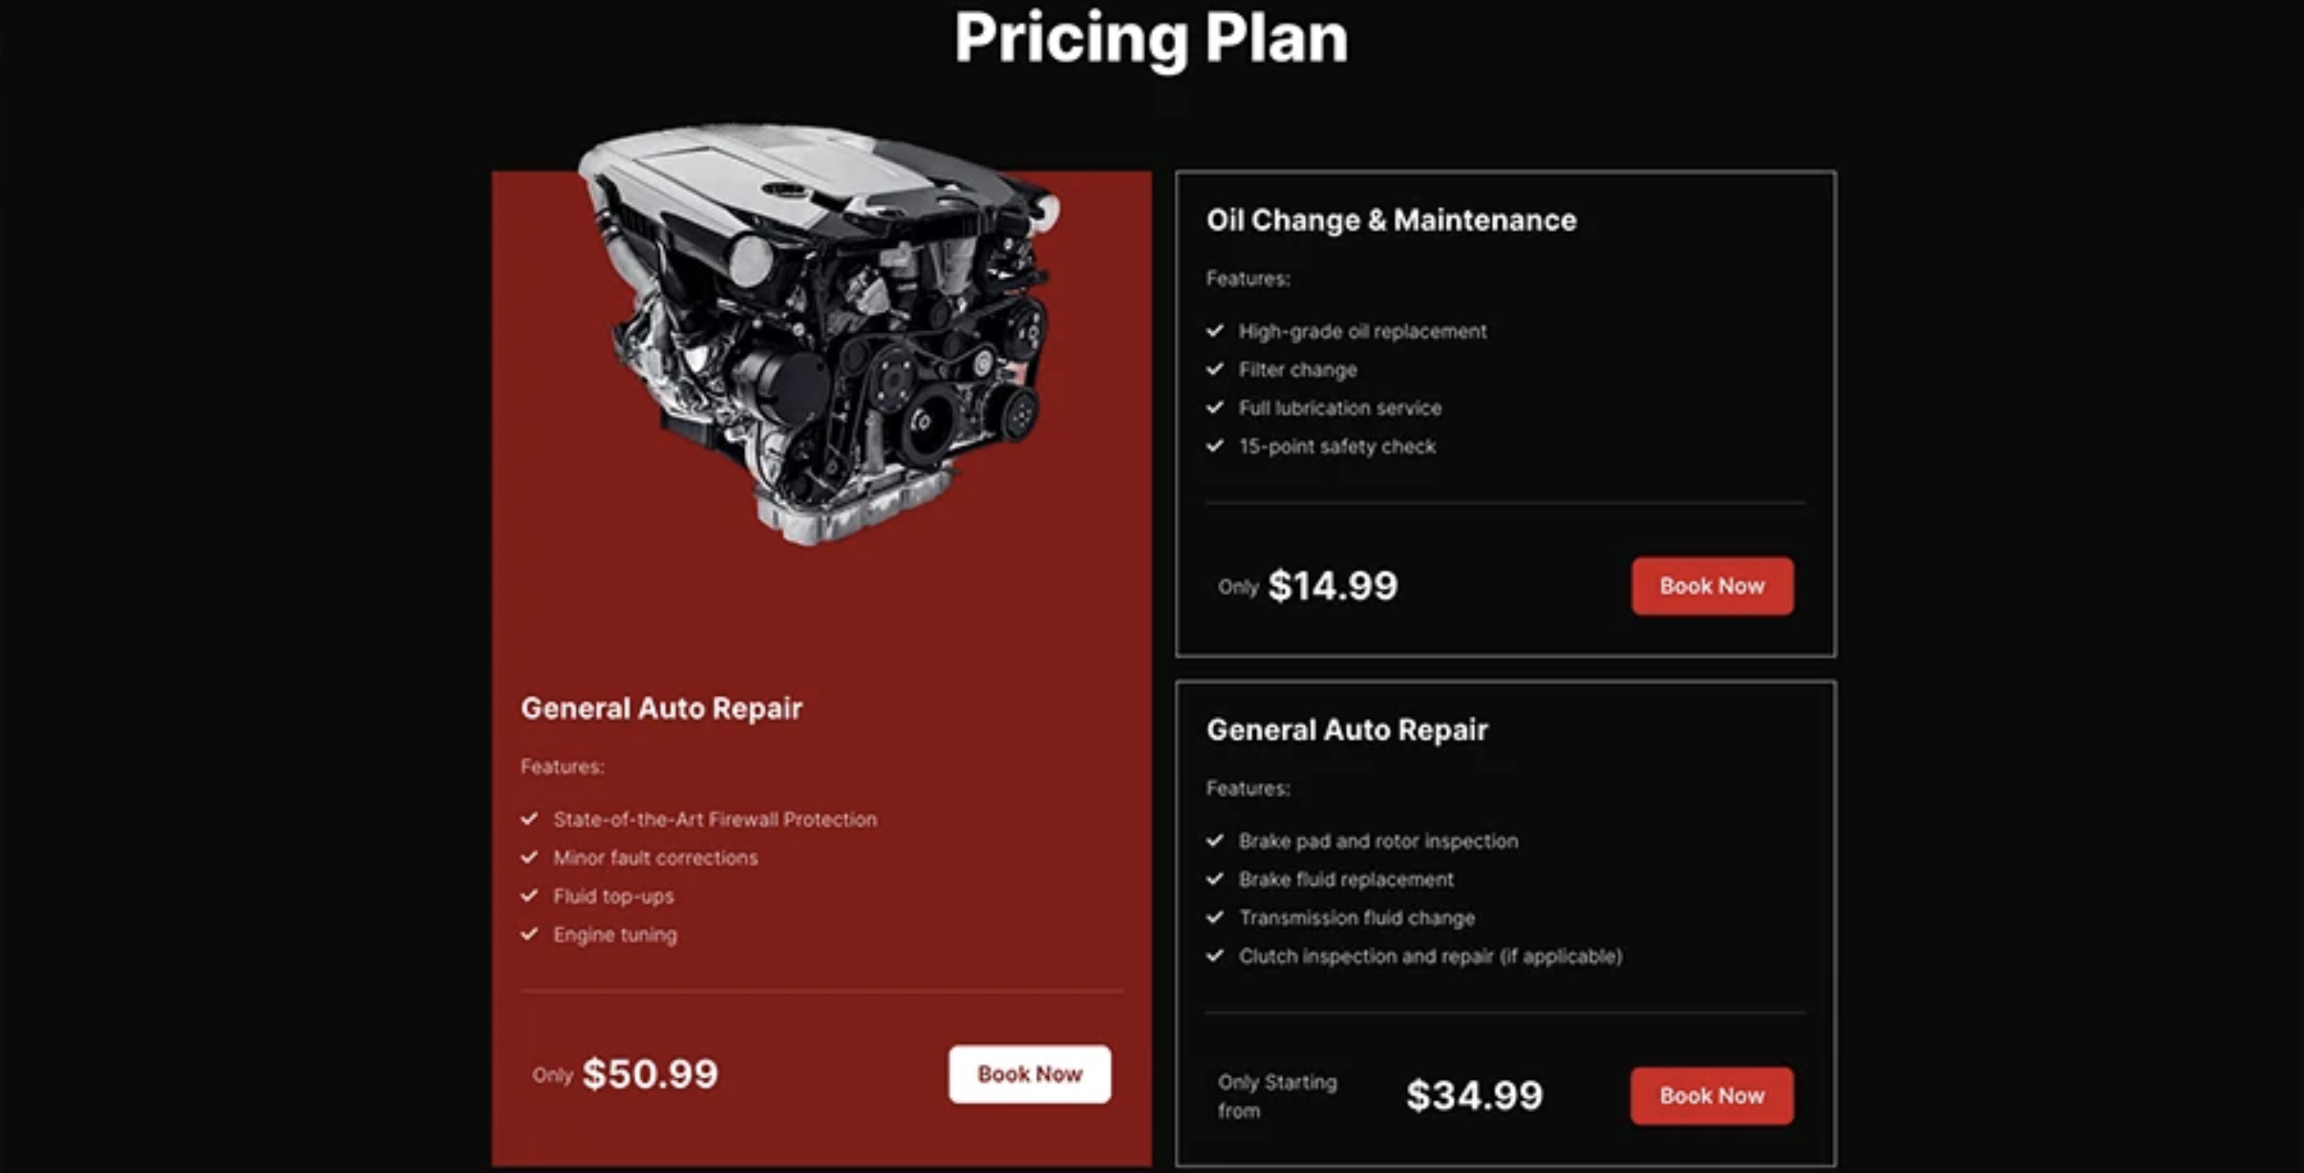The image size is (2304, 1173).
Task: Click the checkmark beside Brake pad and rotor inspection
Action: [1214, 841]
